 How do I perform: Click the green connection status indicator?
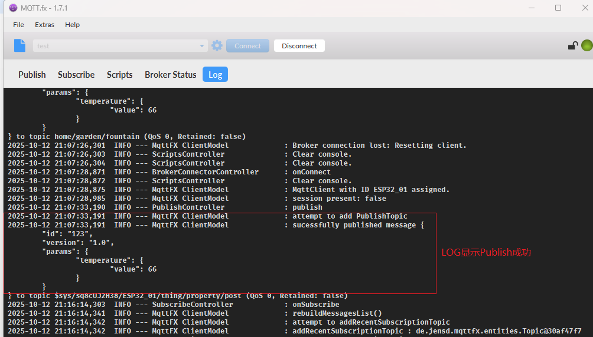587,46
